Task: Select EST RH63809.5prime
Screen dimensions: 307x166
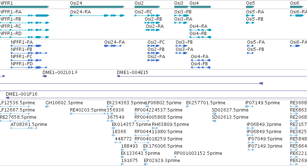Action: [155, 128]
